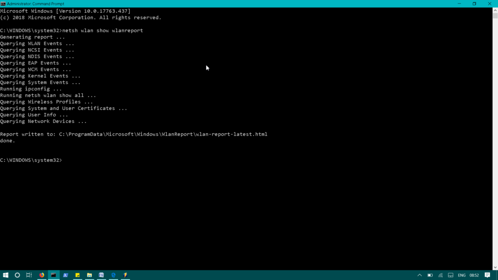Image resolution: width=498 pixels, height=280 pixels.
Task: Open the lightning globe app on the taskbar
Action: [x=125, y=275]
